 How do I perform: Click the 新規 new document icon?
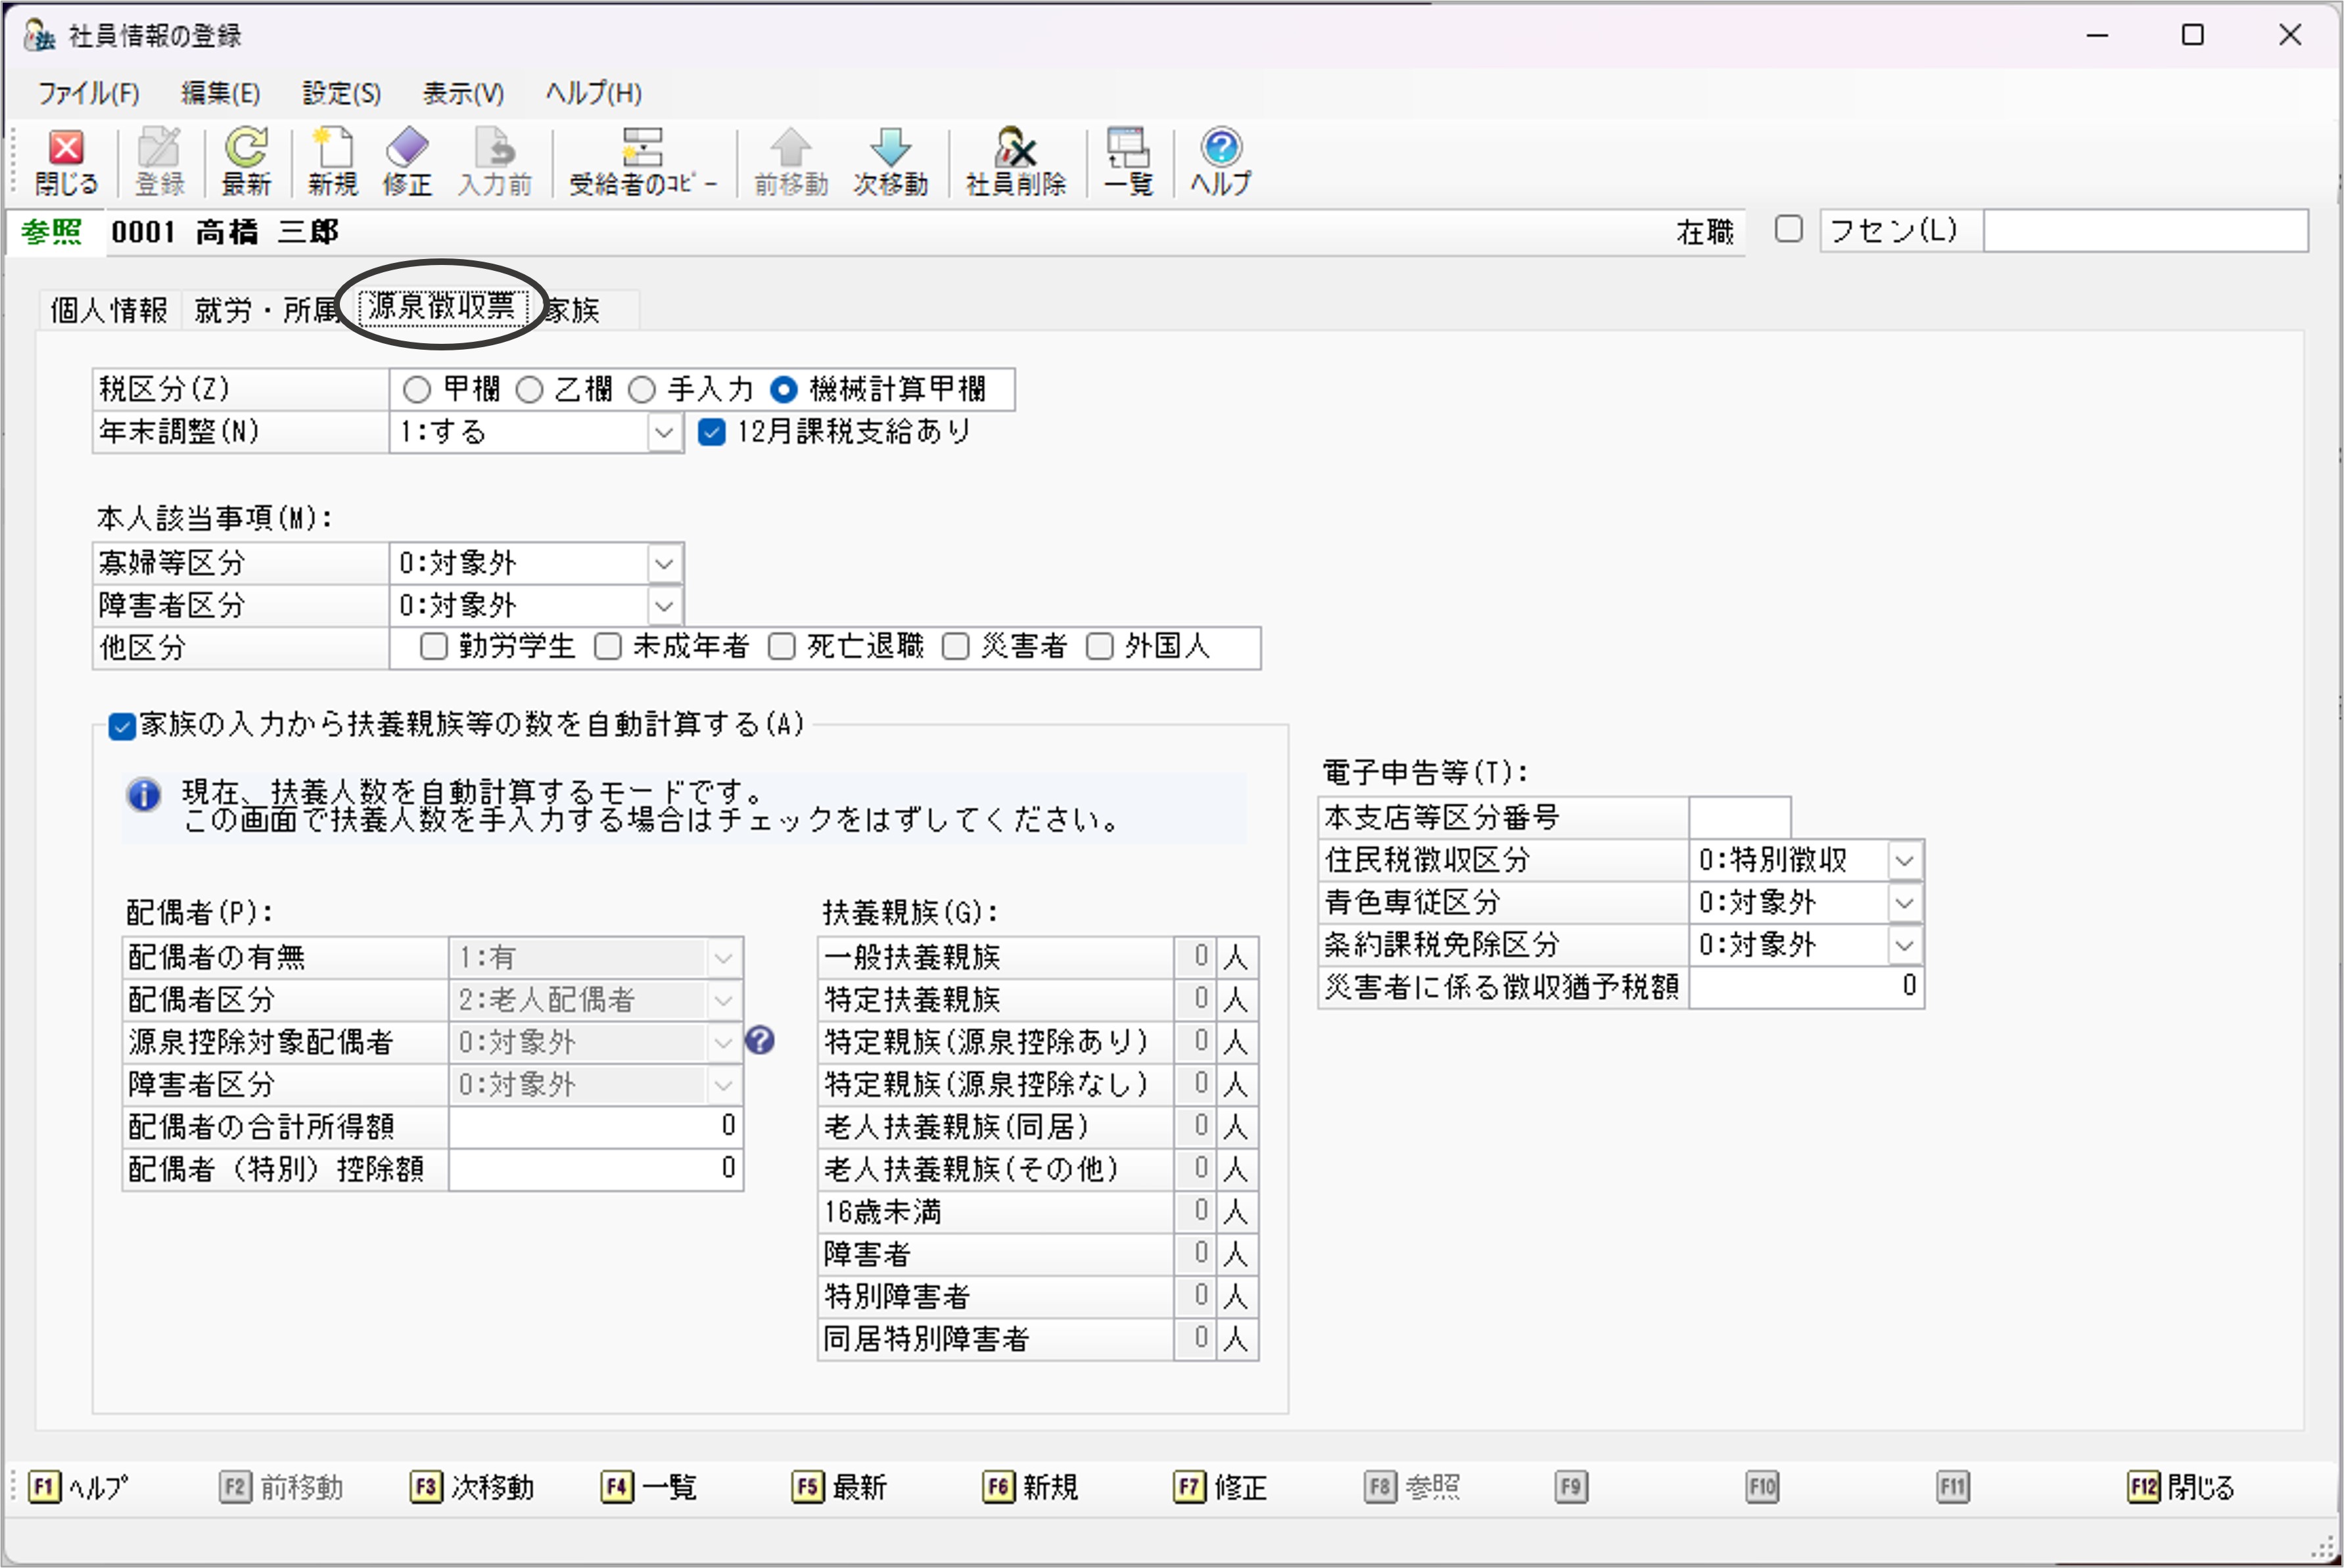tap(332, 150)
